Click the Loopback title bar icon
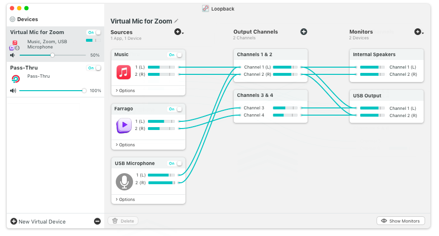 pos(206,9)
